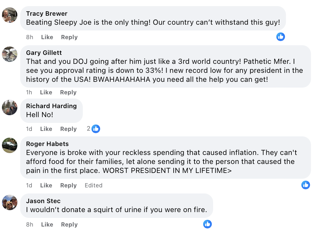The image size is (319, 240).
Task: Like Jason Stec's comment
Action: (47, 225)
